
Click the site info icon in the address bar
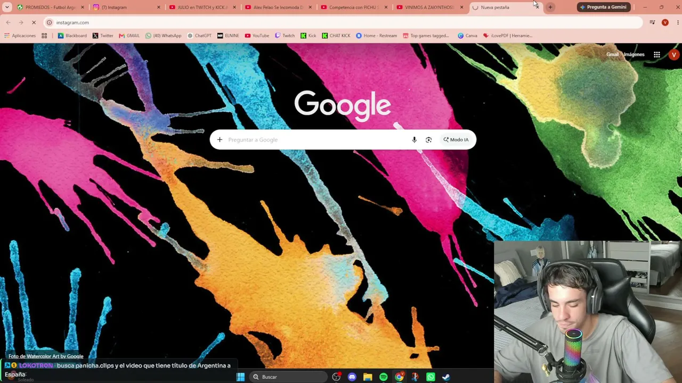[x=49, y=22]
